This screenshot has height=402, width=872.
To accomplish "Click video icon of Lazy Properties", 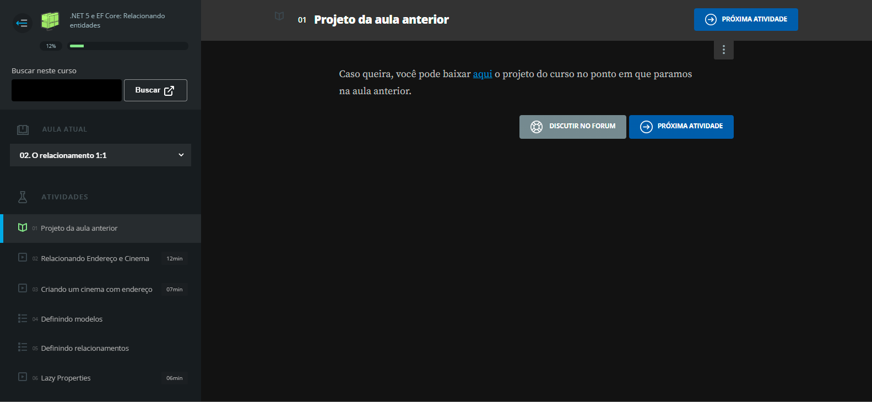I will (x=23, y=377).
